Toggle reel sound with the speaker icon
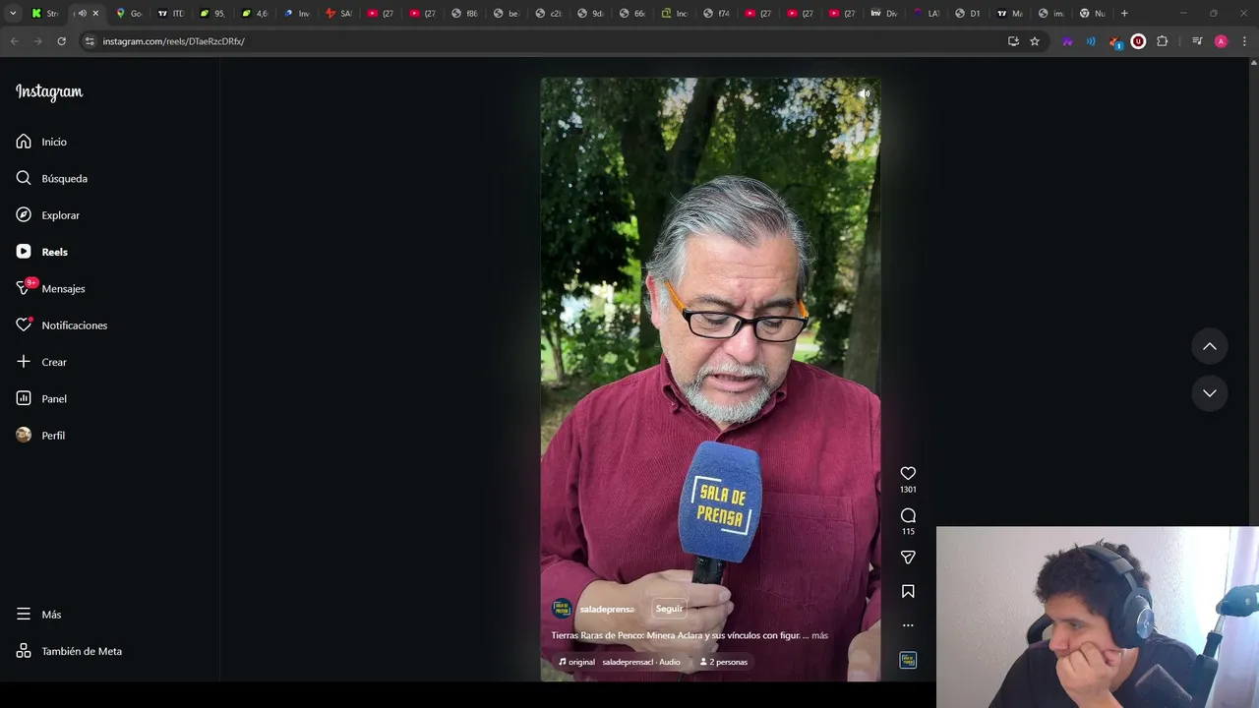This screenshot has width=1259, height=708. pyautogui.click(x=864, y=94)
